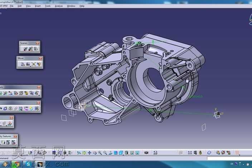Open the Tools menu
The width and height of the screenshot is (252, 168).
click(x=48, y=6)
